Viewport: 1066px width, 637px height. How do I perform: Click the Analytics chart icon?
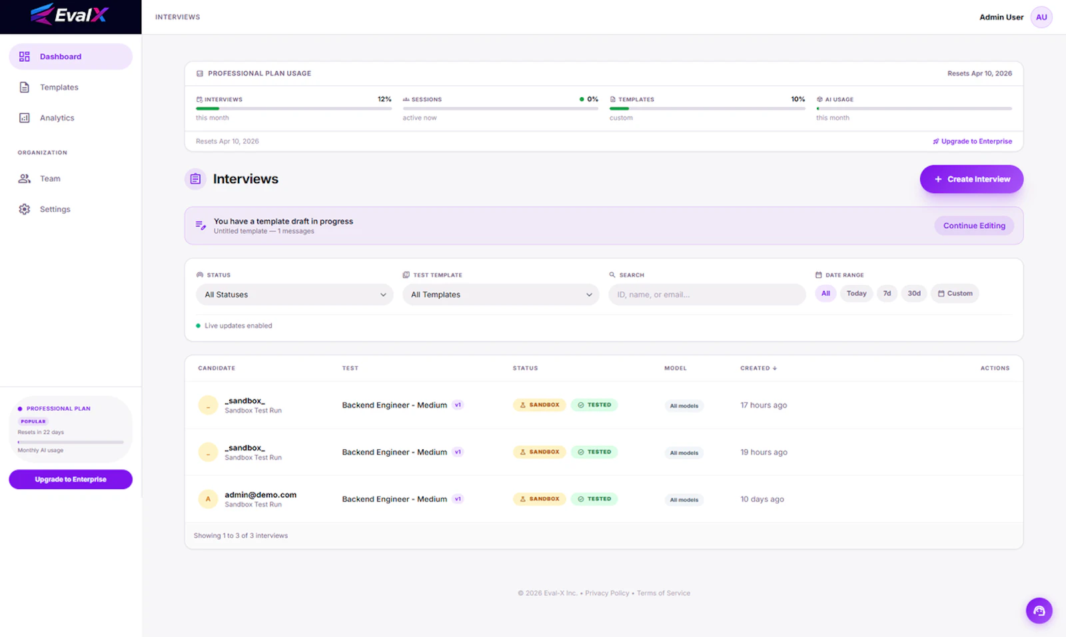pos(25,118)
